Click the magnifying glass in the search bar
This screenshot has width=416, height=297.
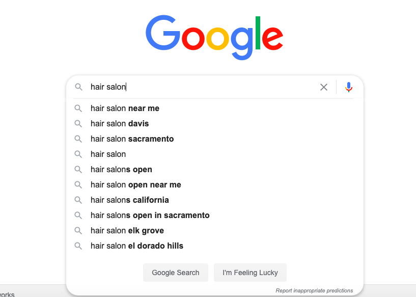(79, 87)
